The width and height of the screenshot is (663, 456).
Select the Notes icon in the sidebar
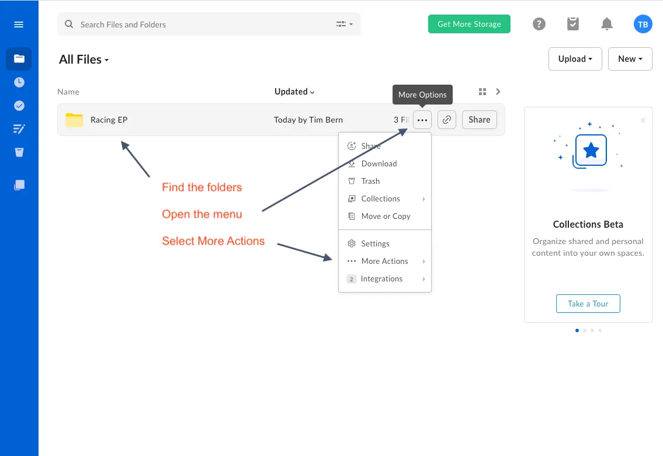coord(19,128)
